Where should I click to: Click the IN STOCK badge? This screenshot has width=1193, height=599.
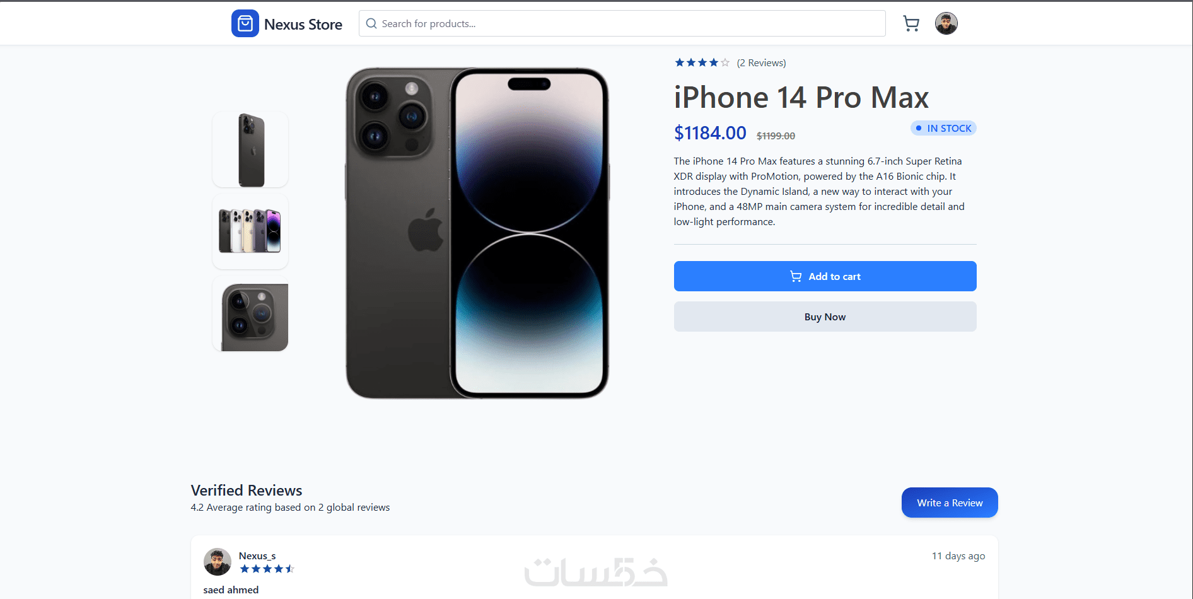(x=943, y=128)
